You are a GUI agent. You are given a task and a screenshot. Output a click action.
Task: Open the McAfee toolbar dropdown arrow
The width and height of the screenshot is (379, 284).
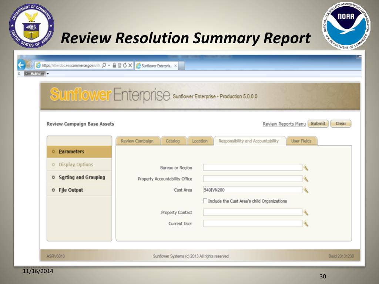click(48, 74)
